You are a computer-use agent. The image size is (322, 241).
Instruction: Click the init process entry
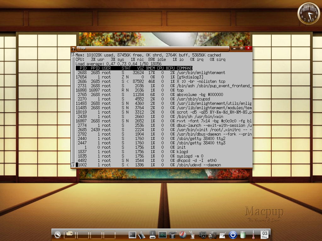pos(181,147)
